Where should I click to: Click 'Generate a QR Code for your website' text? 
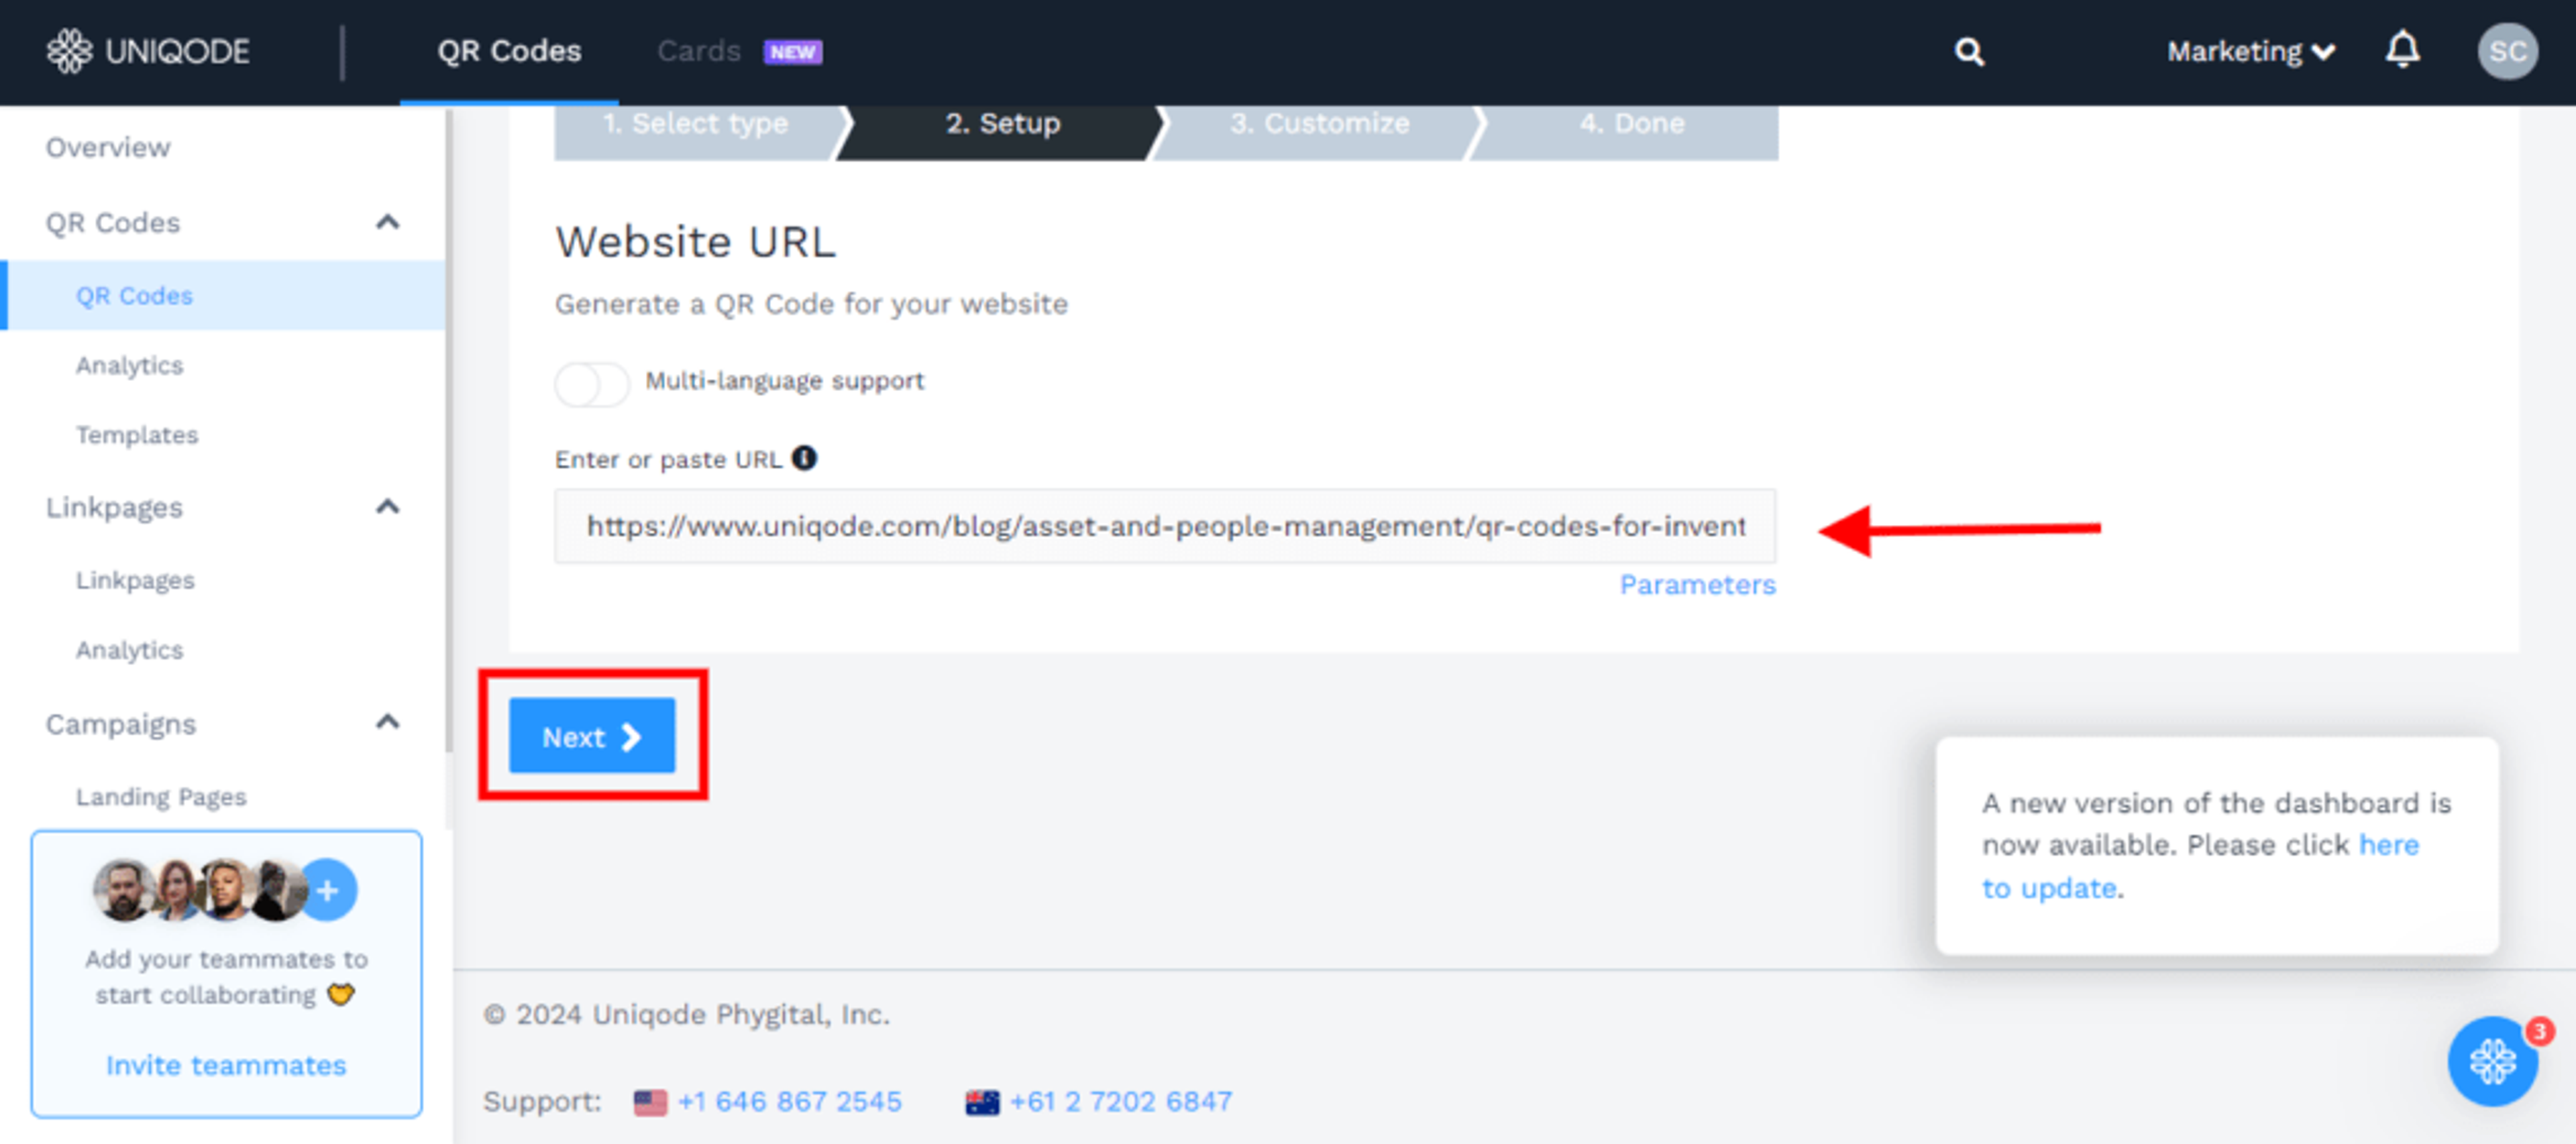(811, 304)
